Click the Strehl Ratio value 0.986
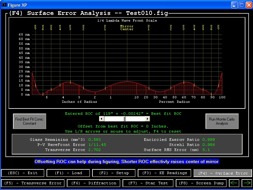 pos(209,145)
